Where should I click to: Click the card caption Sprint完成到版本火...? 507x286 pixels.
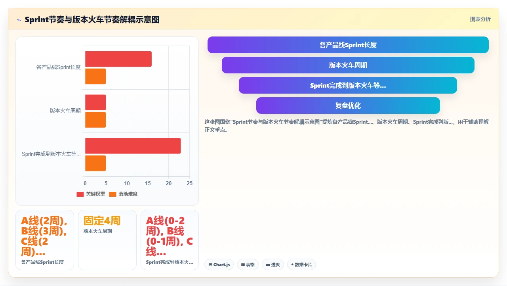[170, 262]
